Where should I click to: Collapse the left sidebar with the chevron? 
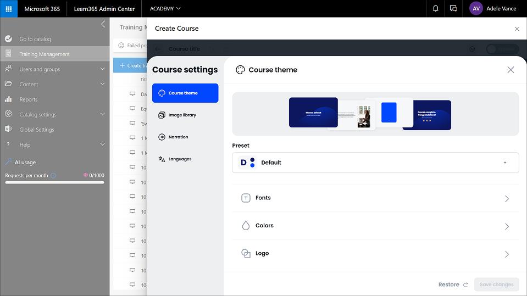[103, 24]
